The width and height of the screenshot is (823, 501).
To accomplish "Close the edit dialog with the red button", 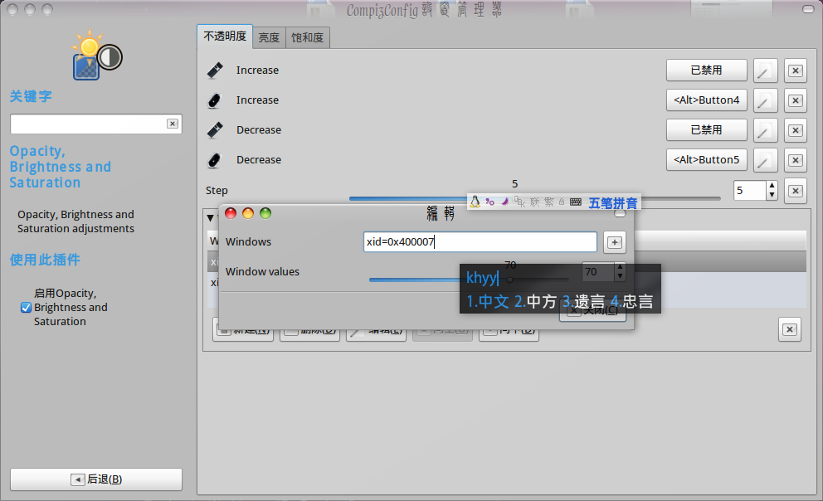I will pos(231,213).
